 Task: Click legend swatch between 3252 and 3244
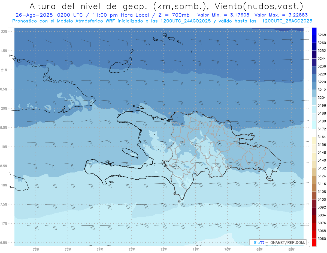pyautogui.click(x=314, y=55)
